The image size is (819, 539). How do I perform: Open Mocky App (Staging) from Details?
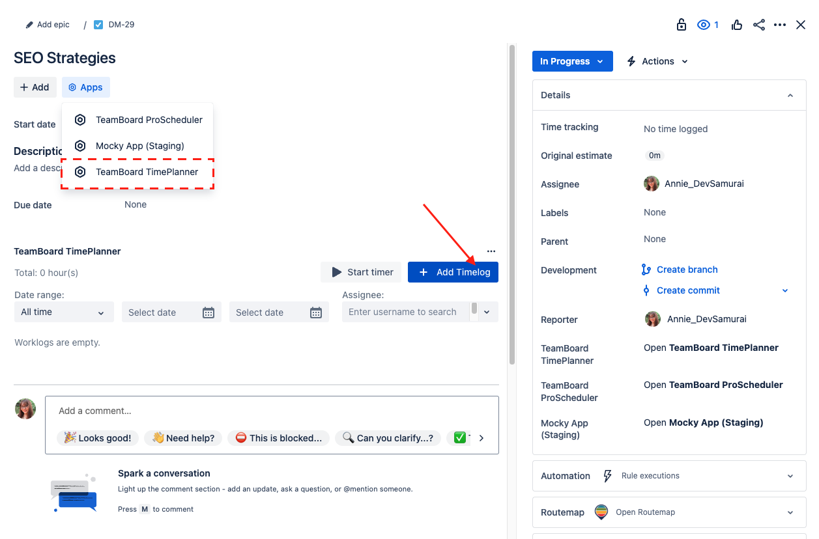coord(704,422)
